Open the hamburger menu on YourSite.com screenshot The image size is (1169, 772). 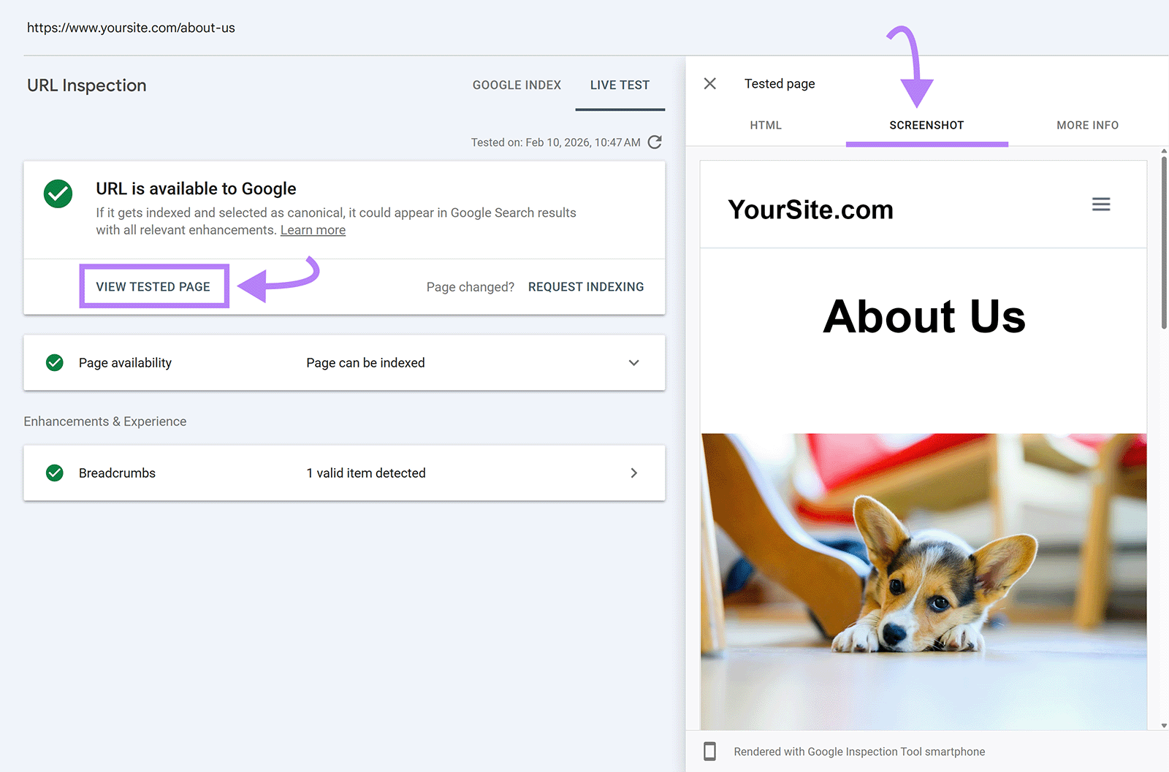click(x=1101, y=205)
